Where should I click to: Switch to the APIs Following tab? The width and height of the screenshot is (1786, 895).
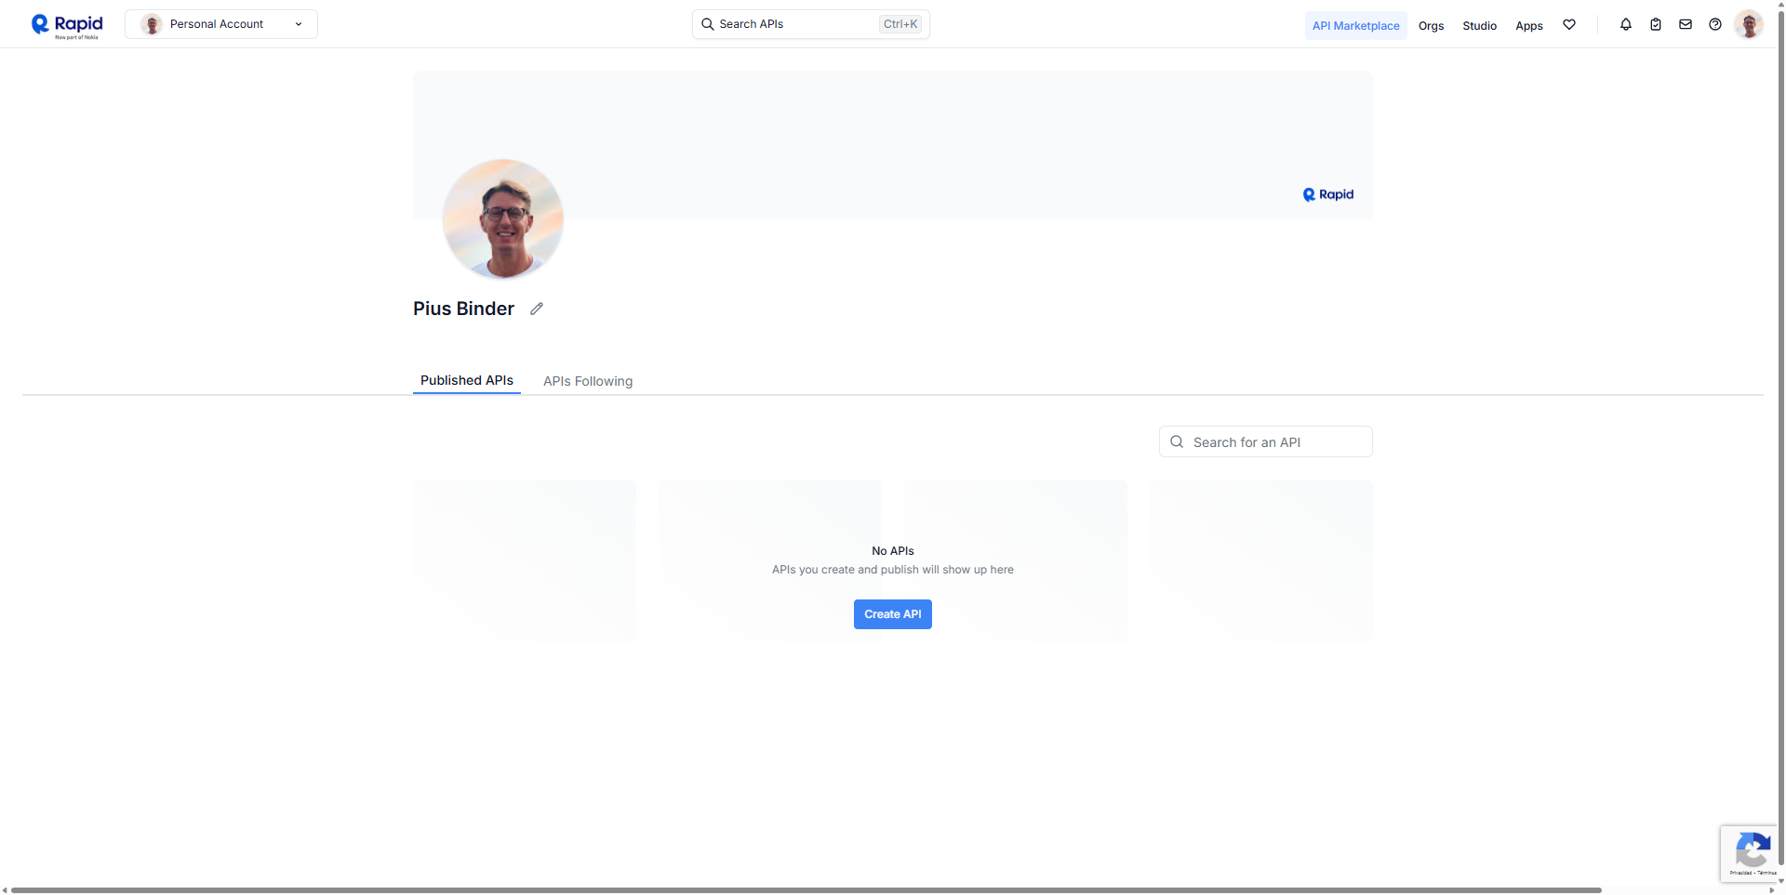588,381
